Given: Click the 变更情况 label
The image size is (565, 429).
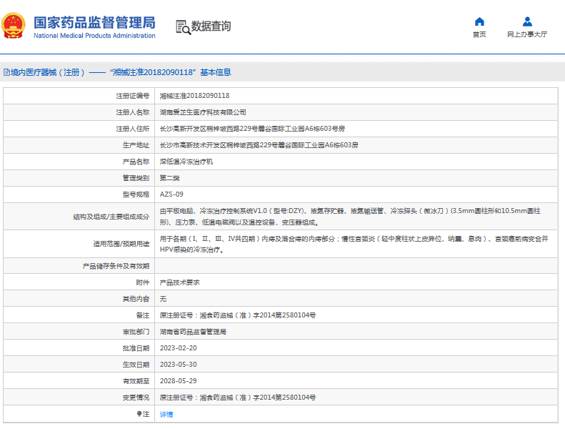Looking at the screenshot, I should click(136, 398).
